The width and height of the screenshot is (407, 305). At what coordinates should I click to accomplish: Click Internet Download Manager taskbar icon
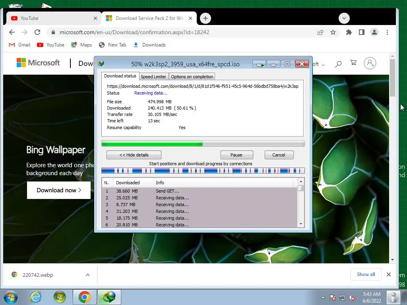coord(109,297)
